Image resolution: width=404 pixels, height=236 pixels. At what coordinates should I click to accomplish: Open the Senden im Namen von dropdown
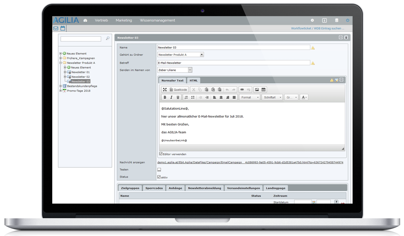(175, 70)
